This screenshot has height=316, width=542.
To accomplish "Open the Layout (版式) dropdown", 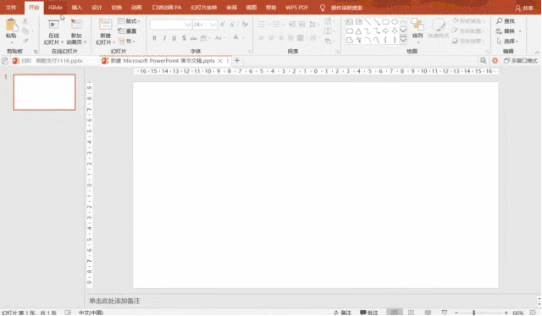I will point(129,21).
